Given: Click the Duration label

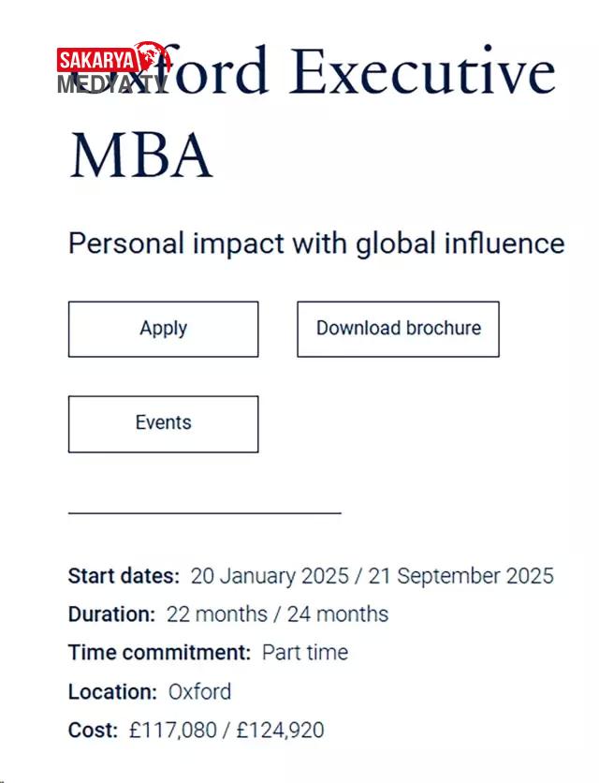Looking at the screenshot, I should (111, 614).
